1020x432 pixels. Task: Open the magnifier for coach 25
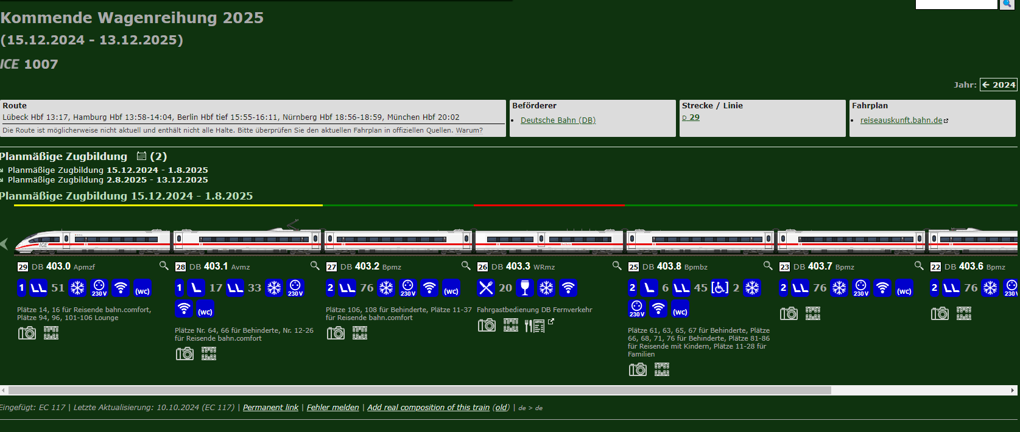(x=768, y=266)
